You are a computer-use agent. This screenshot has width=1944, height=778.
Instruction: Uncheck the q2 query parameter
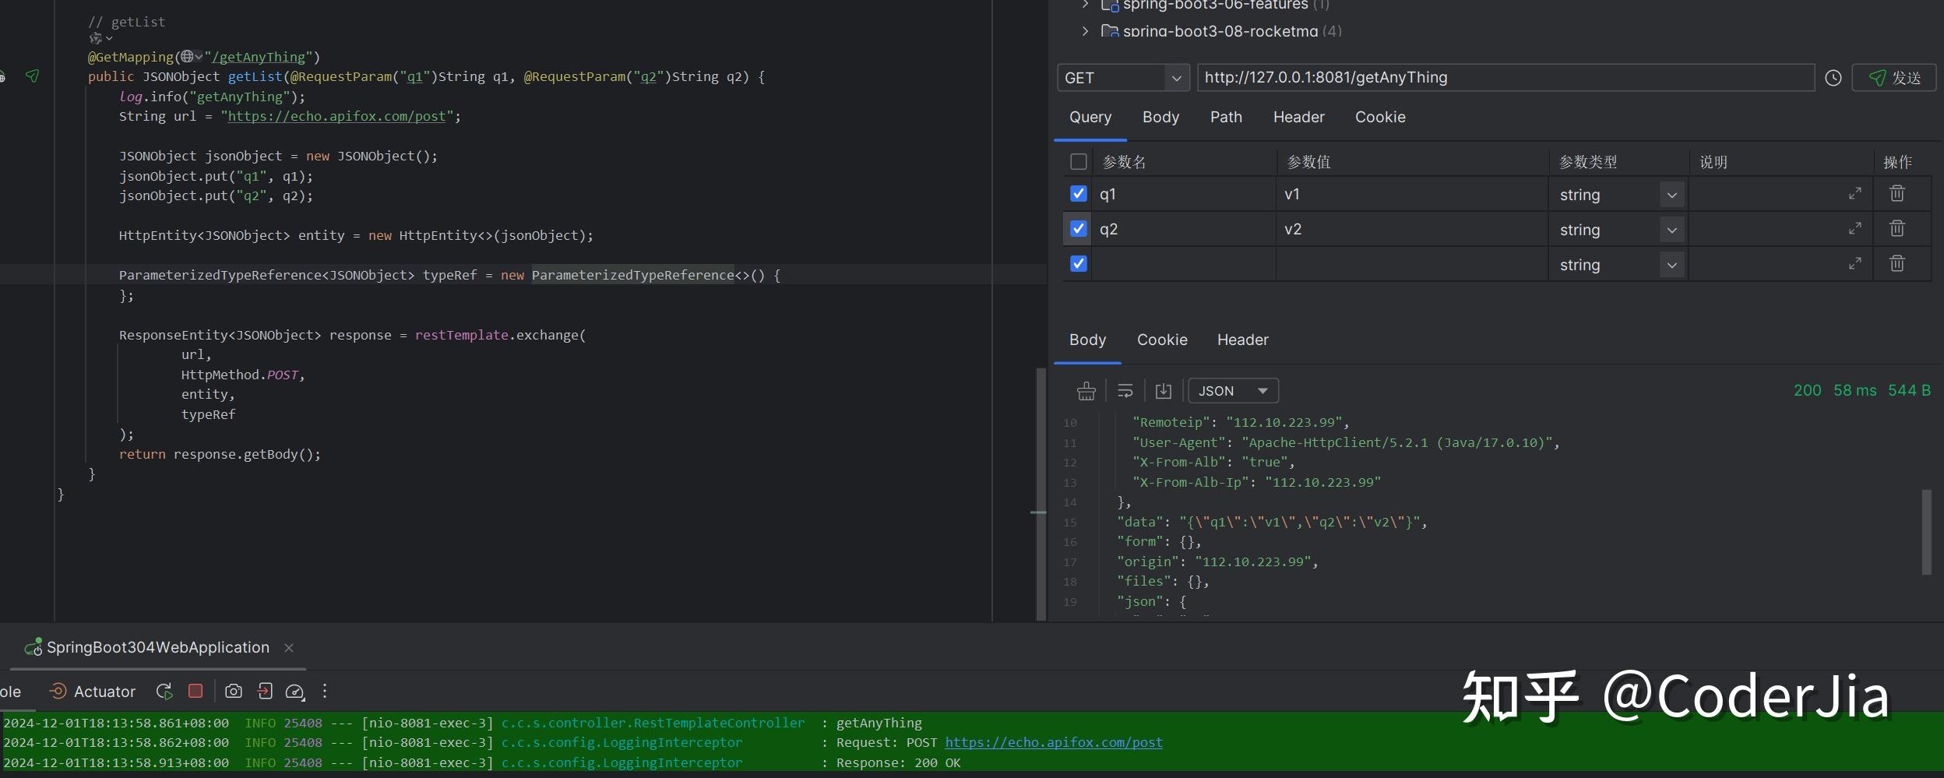(x=1078, y=228)
